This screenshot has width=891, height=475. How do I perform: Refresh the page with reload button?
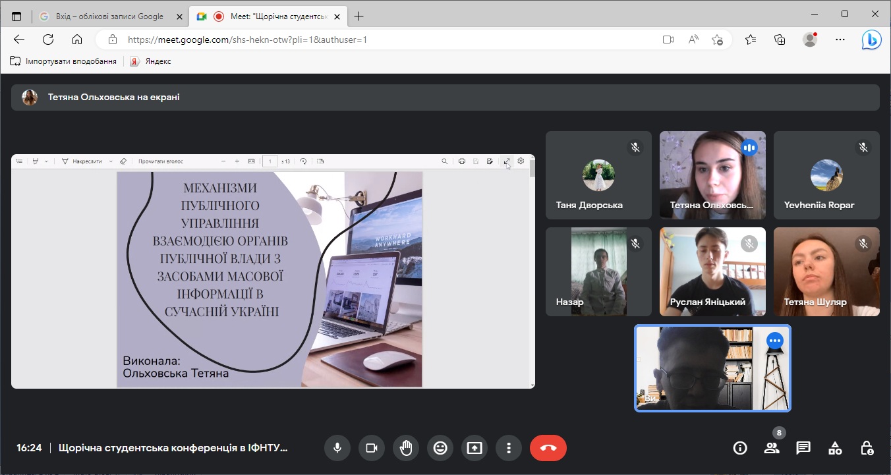pyautogui.click(x=48, y=40)
